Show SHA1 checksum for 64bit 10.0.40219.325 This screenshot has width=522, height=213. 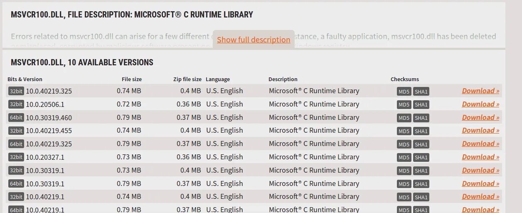pyautogui.click(x=421, y=144)
